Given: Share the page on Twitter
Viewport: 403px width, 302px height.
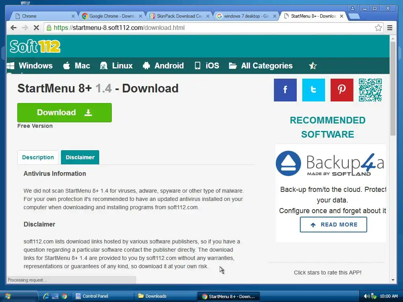Looking at the screenshot, I should pos(314,90).
